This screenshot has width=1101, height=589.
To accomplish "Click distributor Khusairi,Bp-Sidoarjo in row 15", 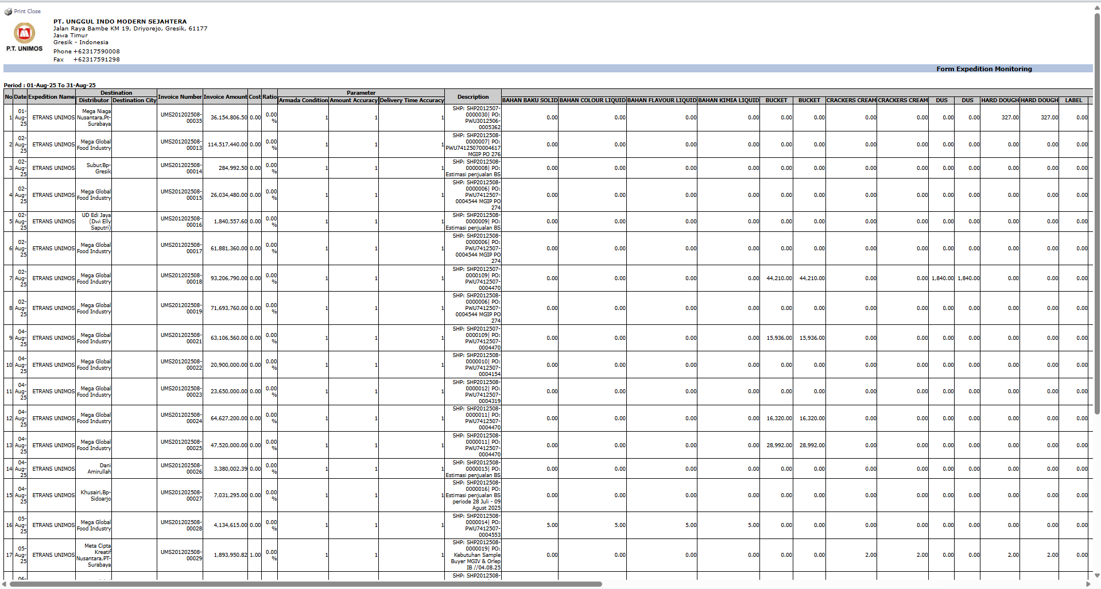I will click(x=95, y=495).
